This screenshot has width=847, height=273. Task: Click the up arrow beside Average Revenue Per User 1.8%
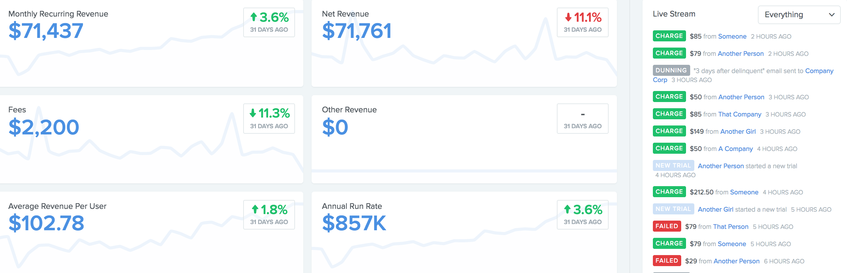pyautogui.click(x=255, y=209)
